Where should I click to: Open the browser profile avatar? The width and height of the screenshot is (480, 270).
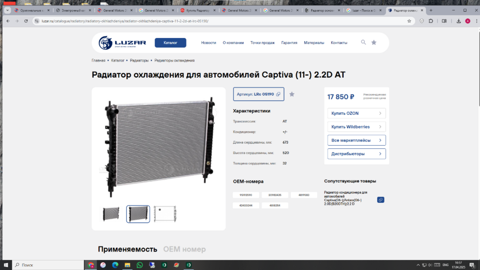(x=468, y=21)
